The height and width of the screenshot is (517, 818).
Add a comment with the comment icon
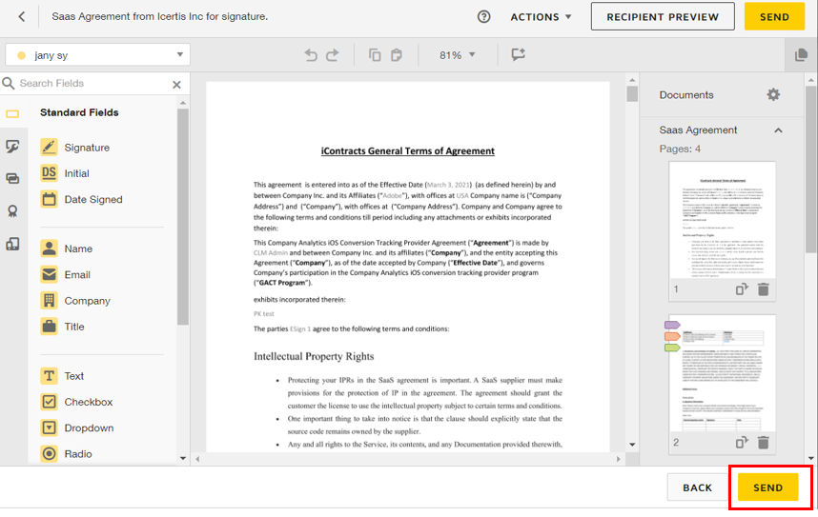tap(518, 54)
